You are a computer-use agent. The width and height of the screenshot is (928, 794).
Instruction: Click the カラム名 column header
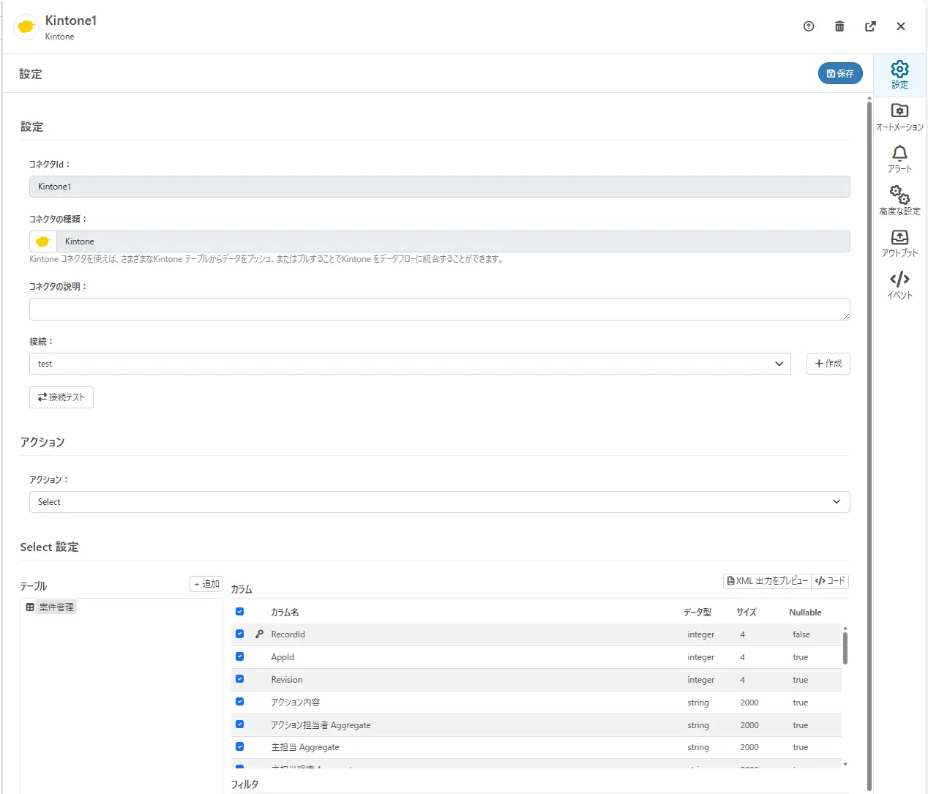tap(285, 613)
